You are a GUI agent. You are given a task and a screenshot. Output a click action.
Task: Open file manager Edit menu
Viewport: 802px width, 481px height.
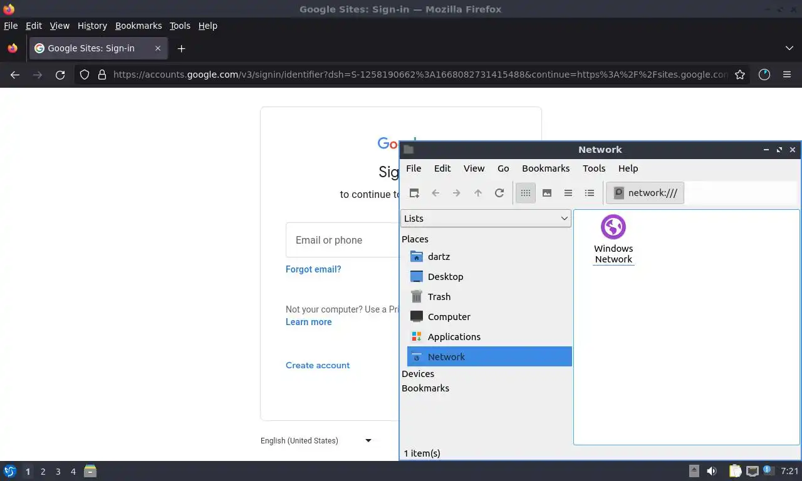click(442, 168)
